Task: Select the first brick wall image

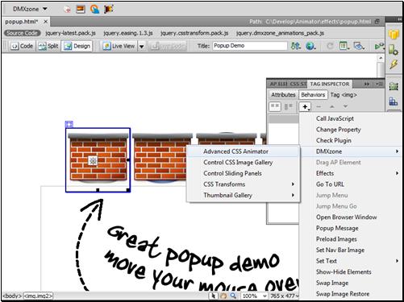Action: pos(98,160)
